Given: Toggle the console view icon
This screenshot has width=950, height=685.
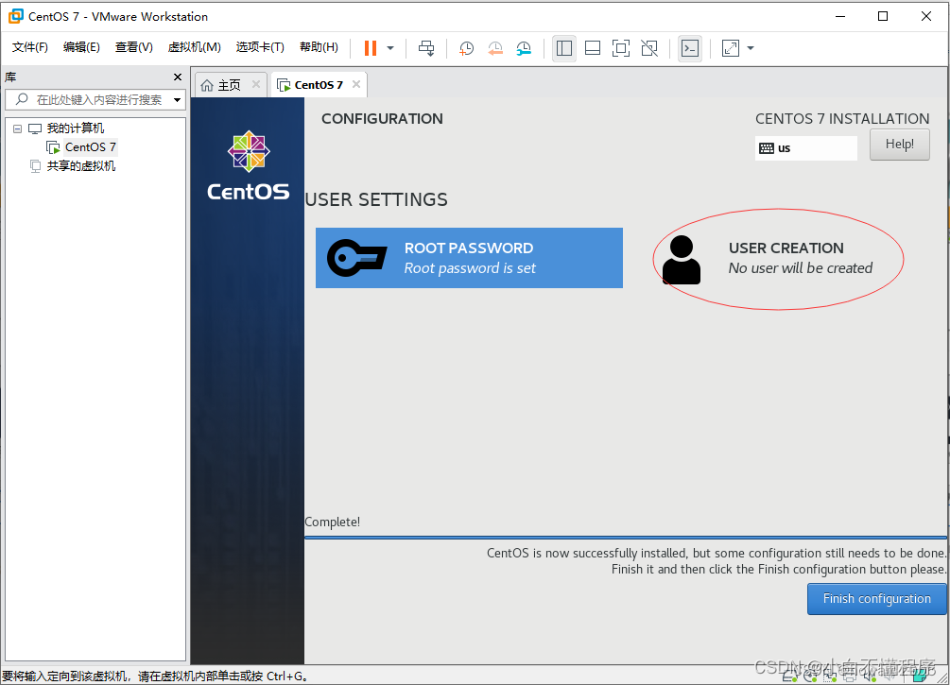Looking at the screenshot, I should [690, 48].
